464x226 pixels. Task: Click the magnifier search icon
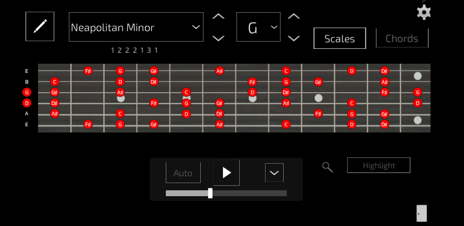(327, 167)
